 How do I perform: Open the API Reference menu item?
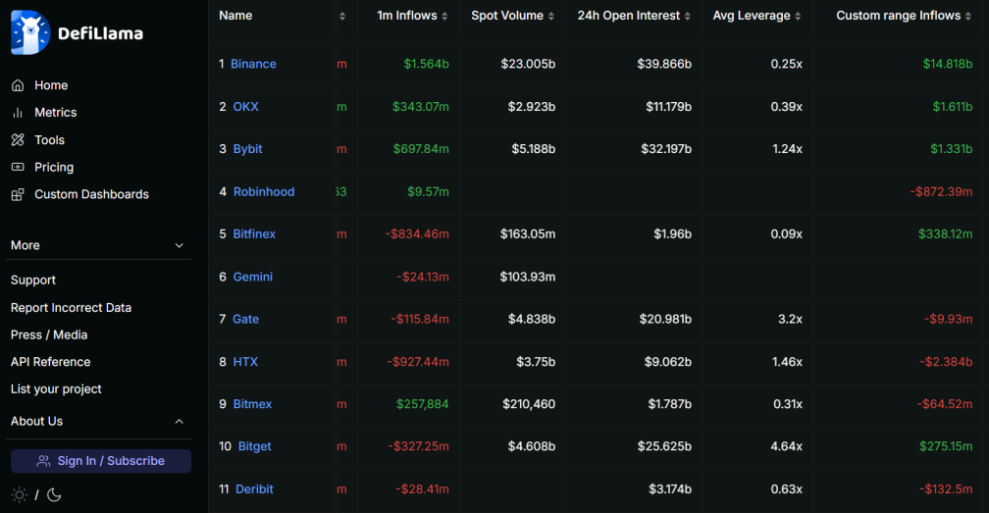tap(51, 362)
